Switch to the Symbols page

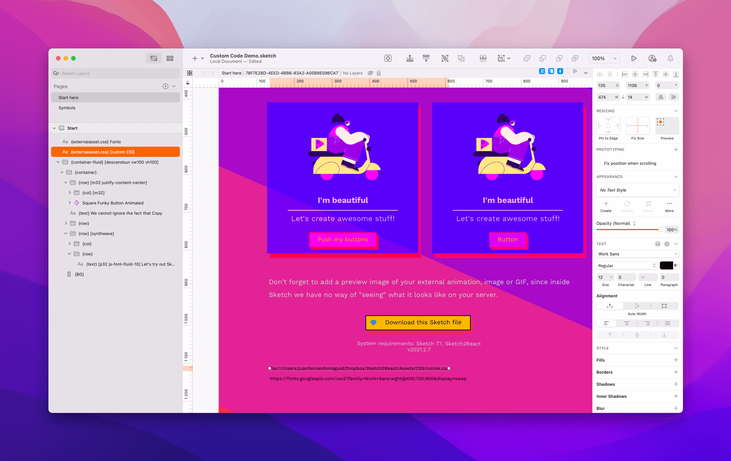point(66,108)
